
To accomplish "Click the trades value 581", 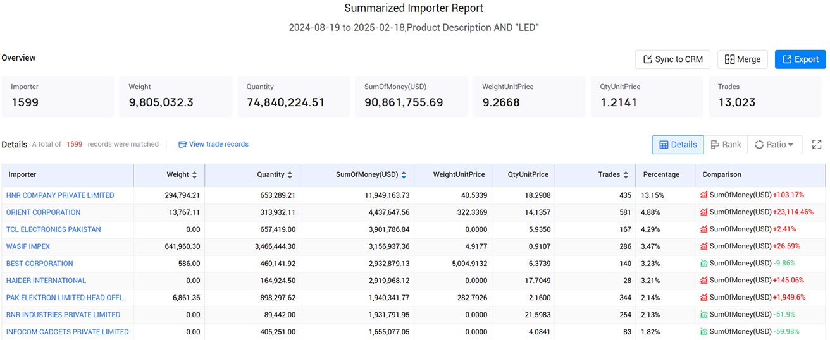I will tap(625, 212).
